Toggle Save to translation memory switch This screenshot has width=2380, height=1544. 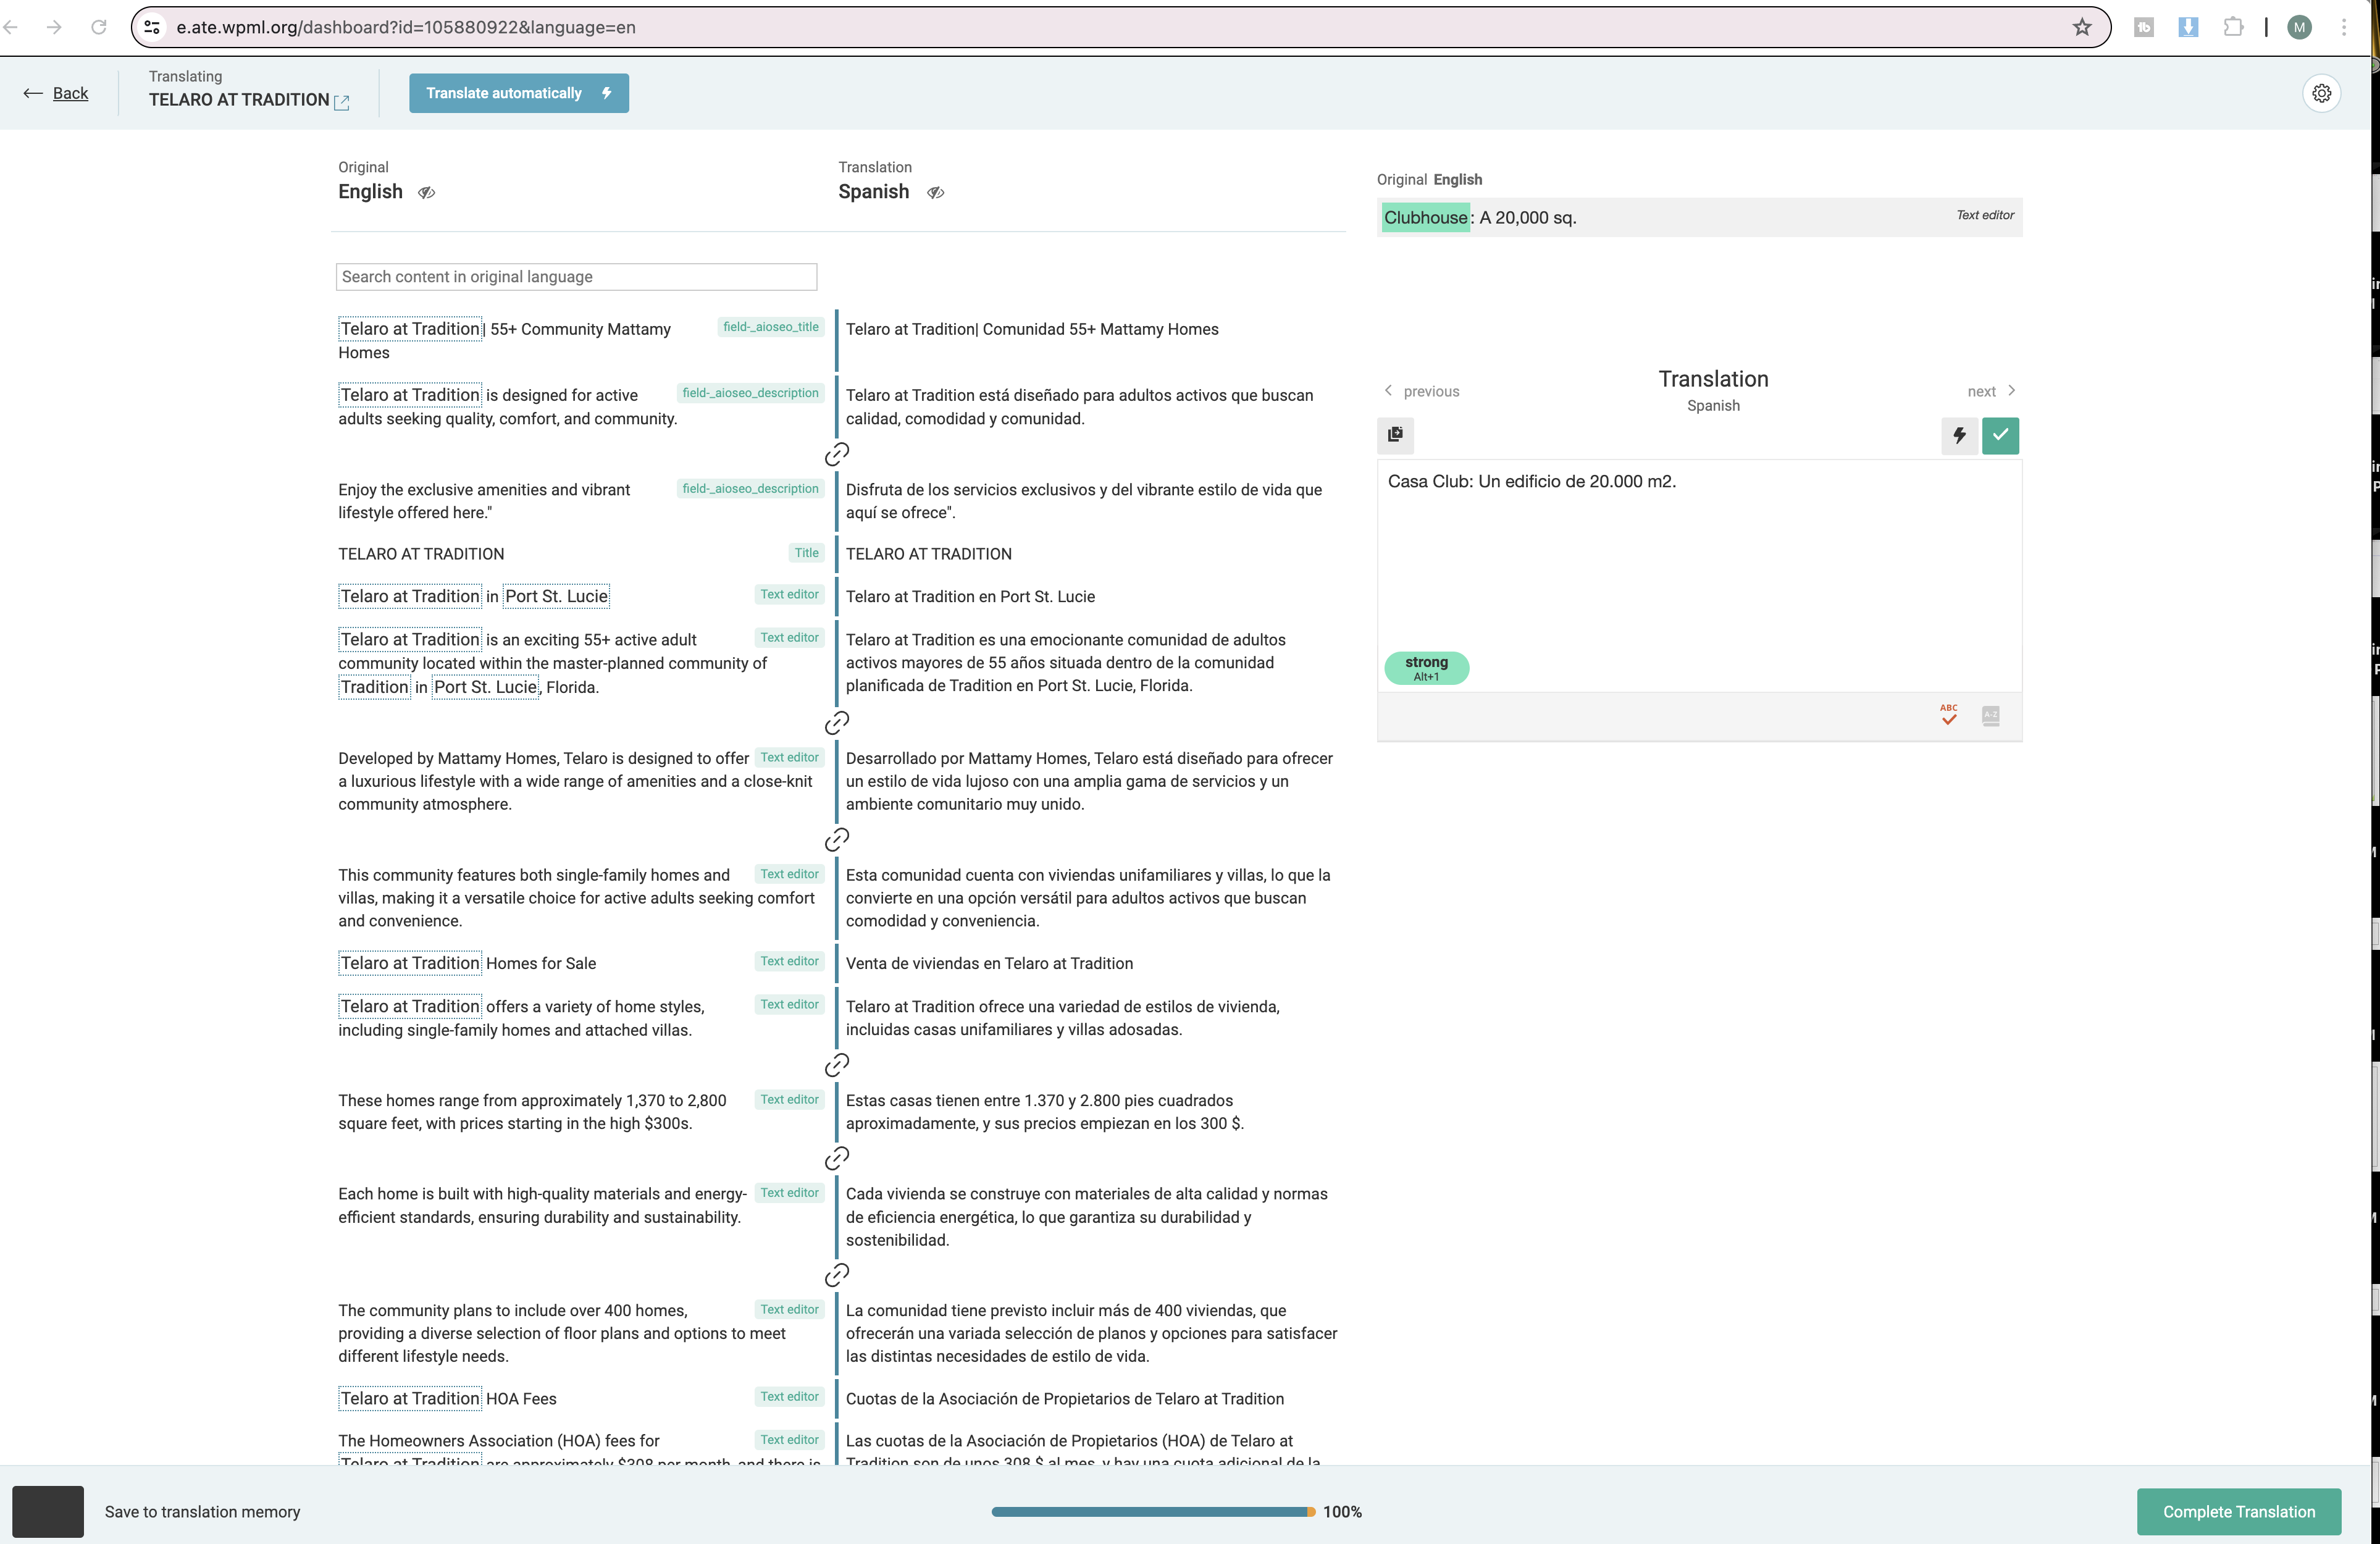click(x=48, y=1511)
